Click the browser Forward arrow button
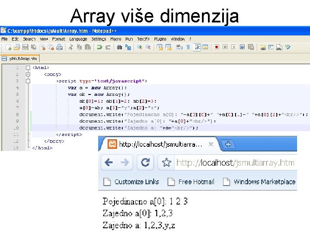 (x=125, y=163)
